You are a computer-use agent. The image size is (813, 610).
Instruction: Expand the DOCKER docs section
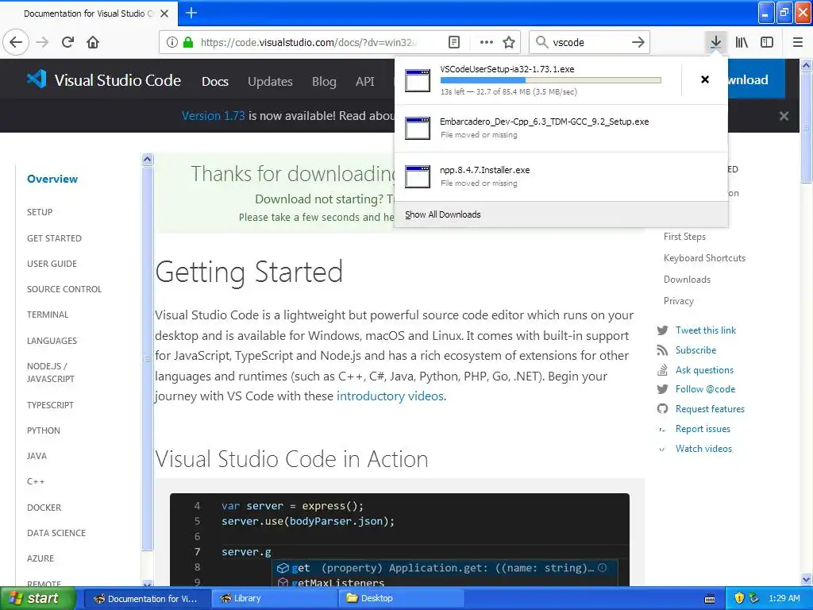44,508
